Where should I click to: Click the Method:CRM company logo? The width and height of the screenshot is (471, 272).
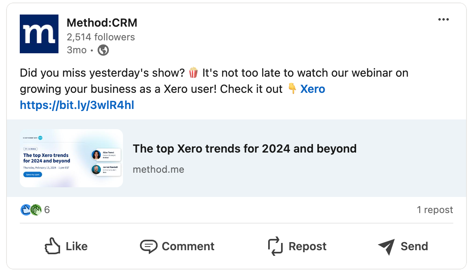click(x=39, y=34)
